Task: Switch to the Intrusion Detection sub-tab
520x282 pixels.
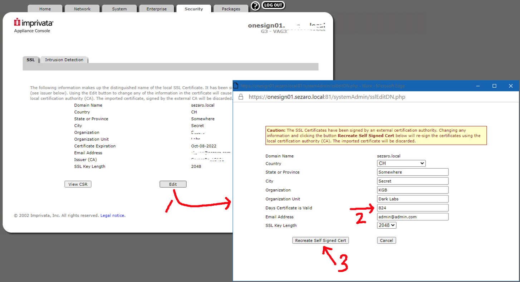Action: (x=64, y=60)
